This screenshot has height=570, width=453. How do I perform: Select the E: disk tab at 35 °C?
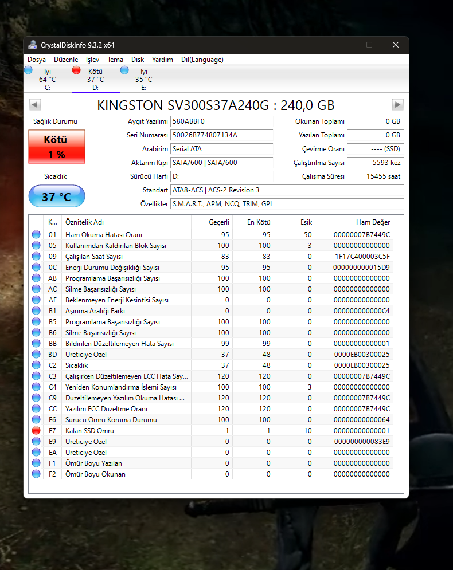[x=144, y=79]
